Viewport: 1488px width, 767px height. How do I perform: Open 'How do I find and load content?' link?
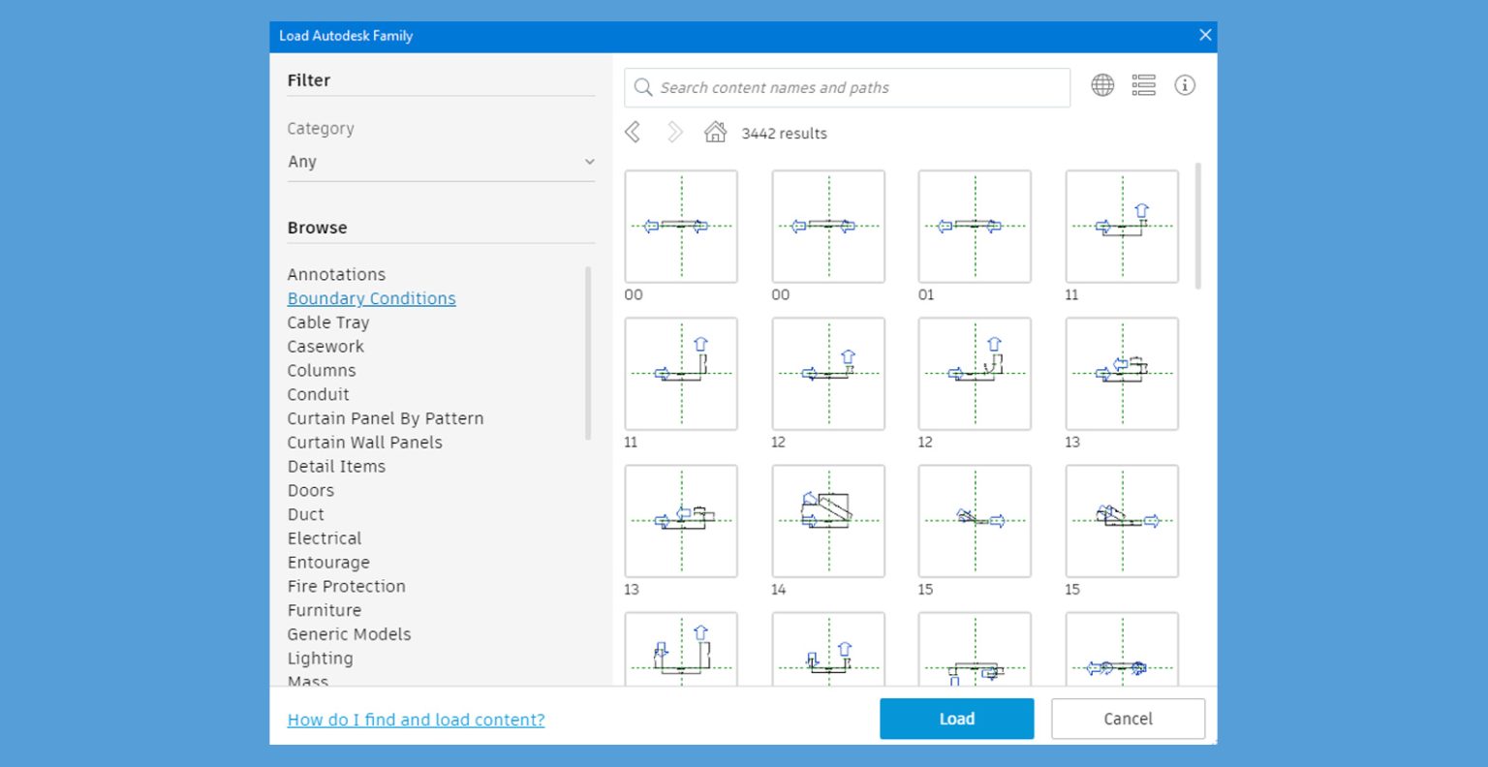click(416, 720)
